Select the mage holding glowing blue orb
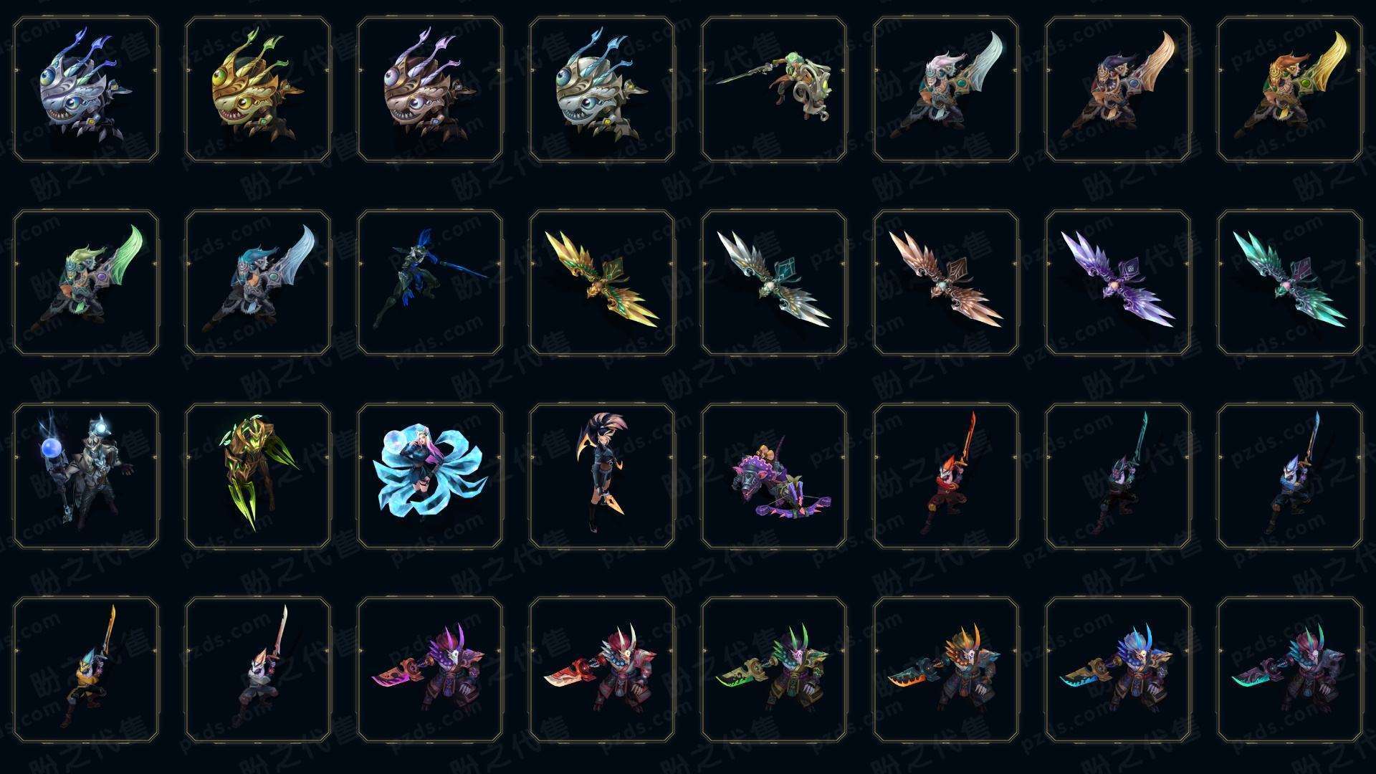This screenshot has height=774, width=1376. (86, 476)
